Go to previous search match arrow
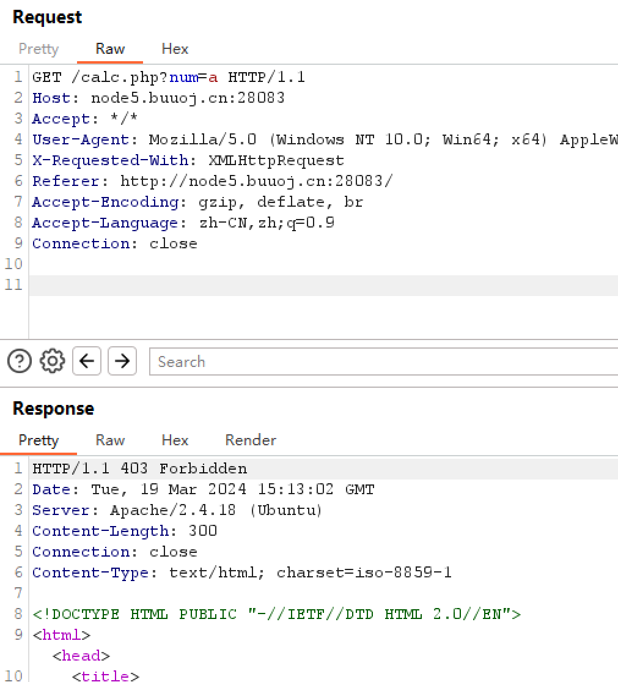This screenshot has width=618, height=682. [x=87, y=361]
